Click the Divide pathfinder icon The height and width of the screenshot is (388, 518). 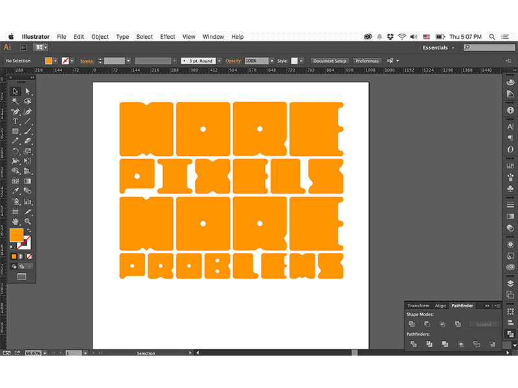(414, 344)
